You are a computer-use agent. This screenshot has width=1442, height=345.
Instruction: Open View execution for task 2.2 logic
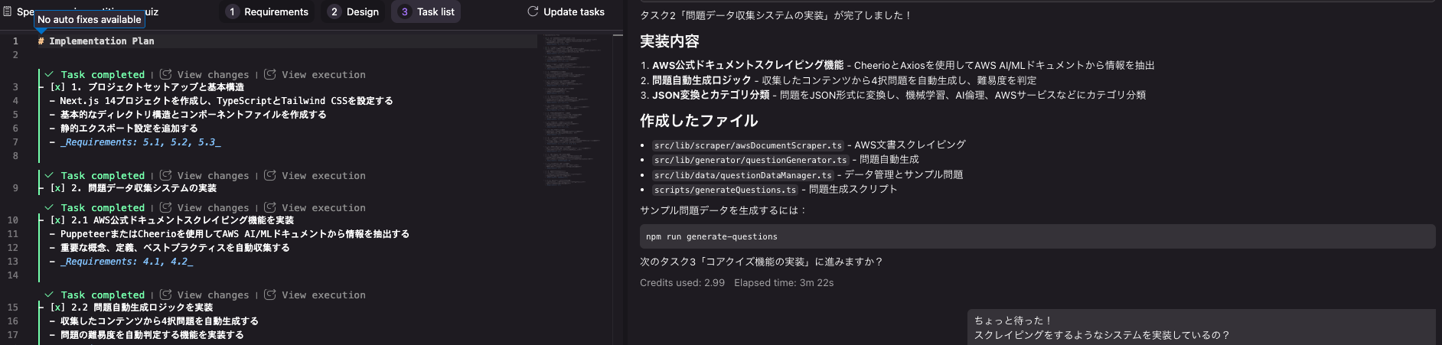[315, 295]
